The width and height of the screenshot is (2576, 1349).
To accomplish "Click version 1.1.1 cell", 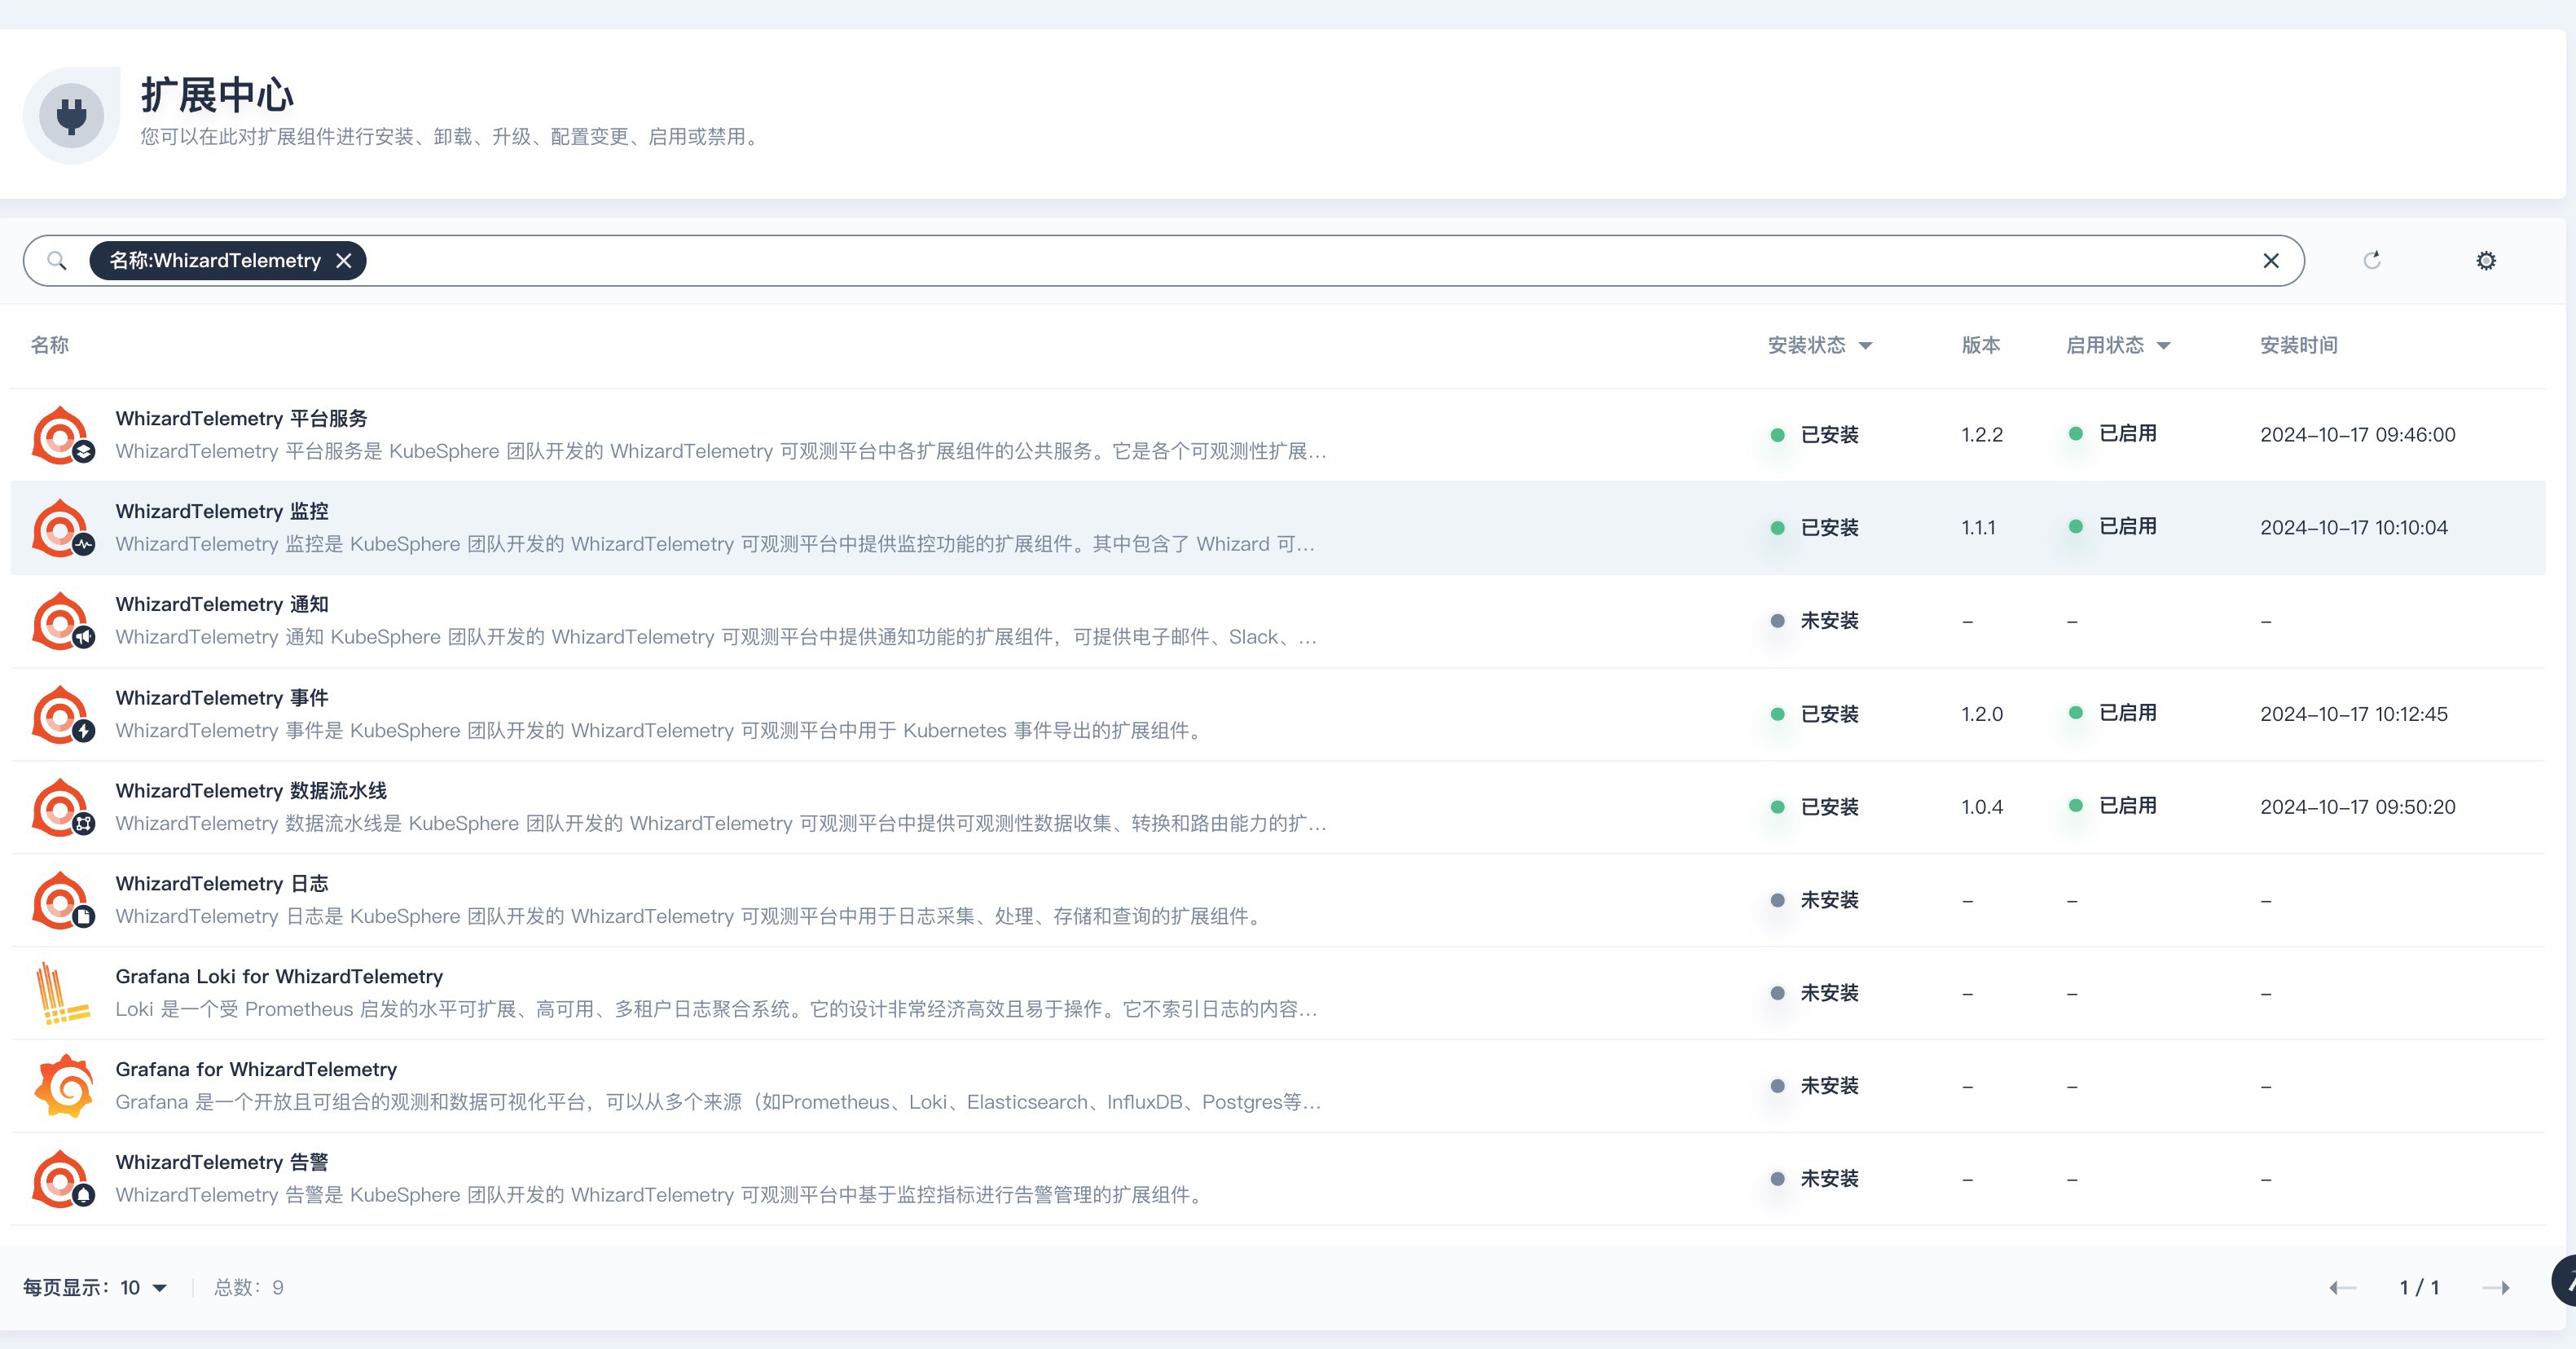I will tap(1978, 528).
